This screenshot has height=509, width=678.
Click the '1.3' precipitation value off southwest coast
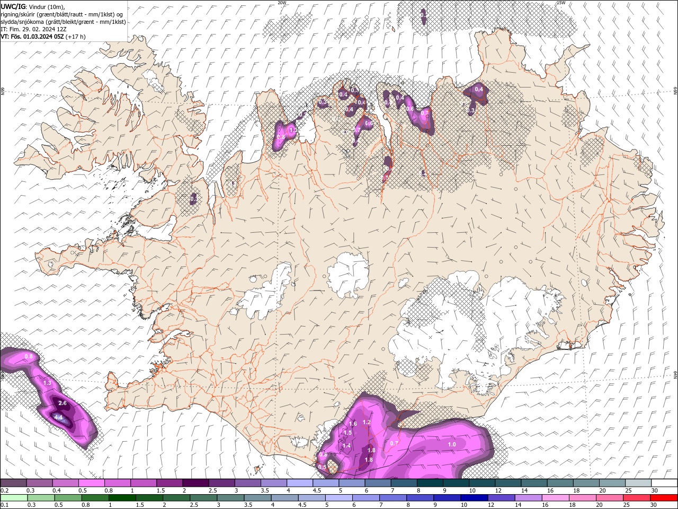[47, 383]
